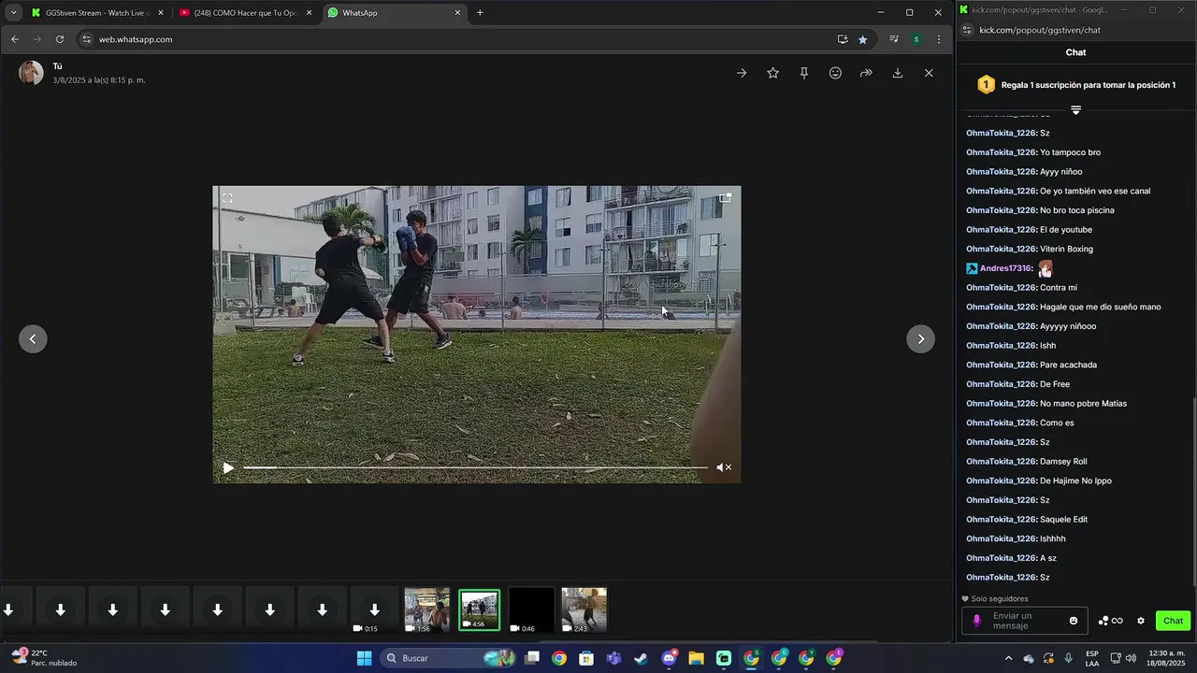Open Microsoft Teams from the taskbar
This screenshot has width=1197, height=673.
[x=613, y=658]
